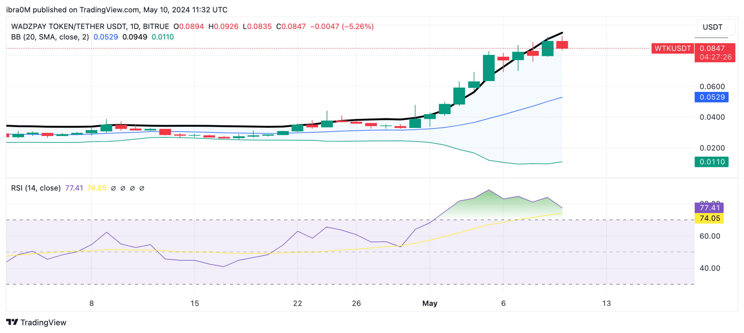Select the RSI (14, close) legend

36,188
